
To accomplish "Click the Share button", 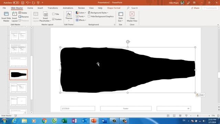I will pyautogui.click(x=195, y=8).
